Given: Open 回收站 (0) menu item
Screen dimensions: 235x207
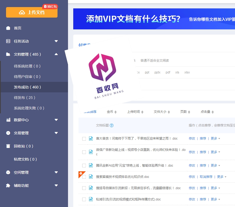Looking at the screenshot, I should pyautogui.click(x=24, y=146).
